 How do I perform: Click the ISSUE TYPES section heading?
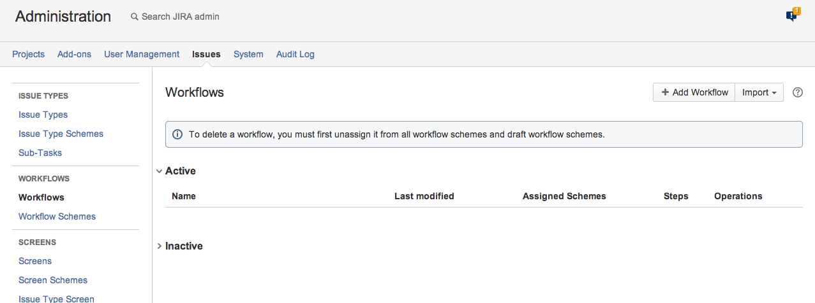pos(43,96)
